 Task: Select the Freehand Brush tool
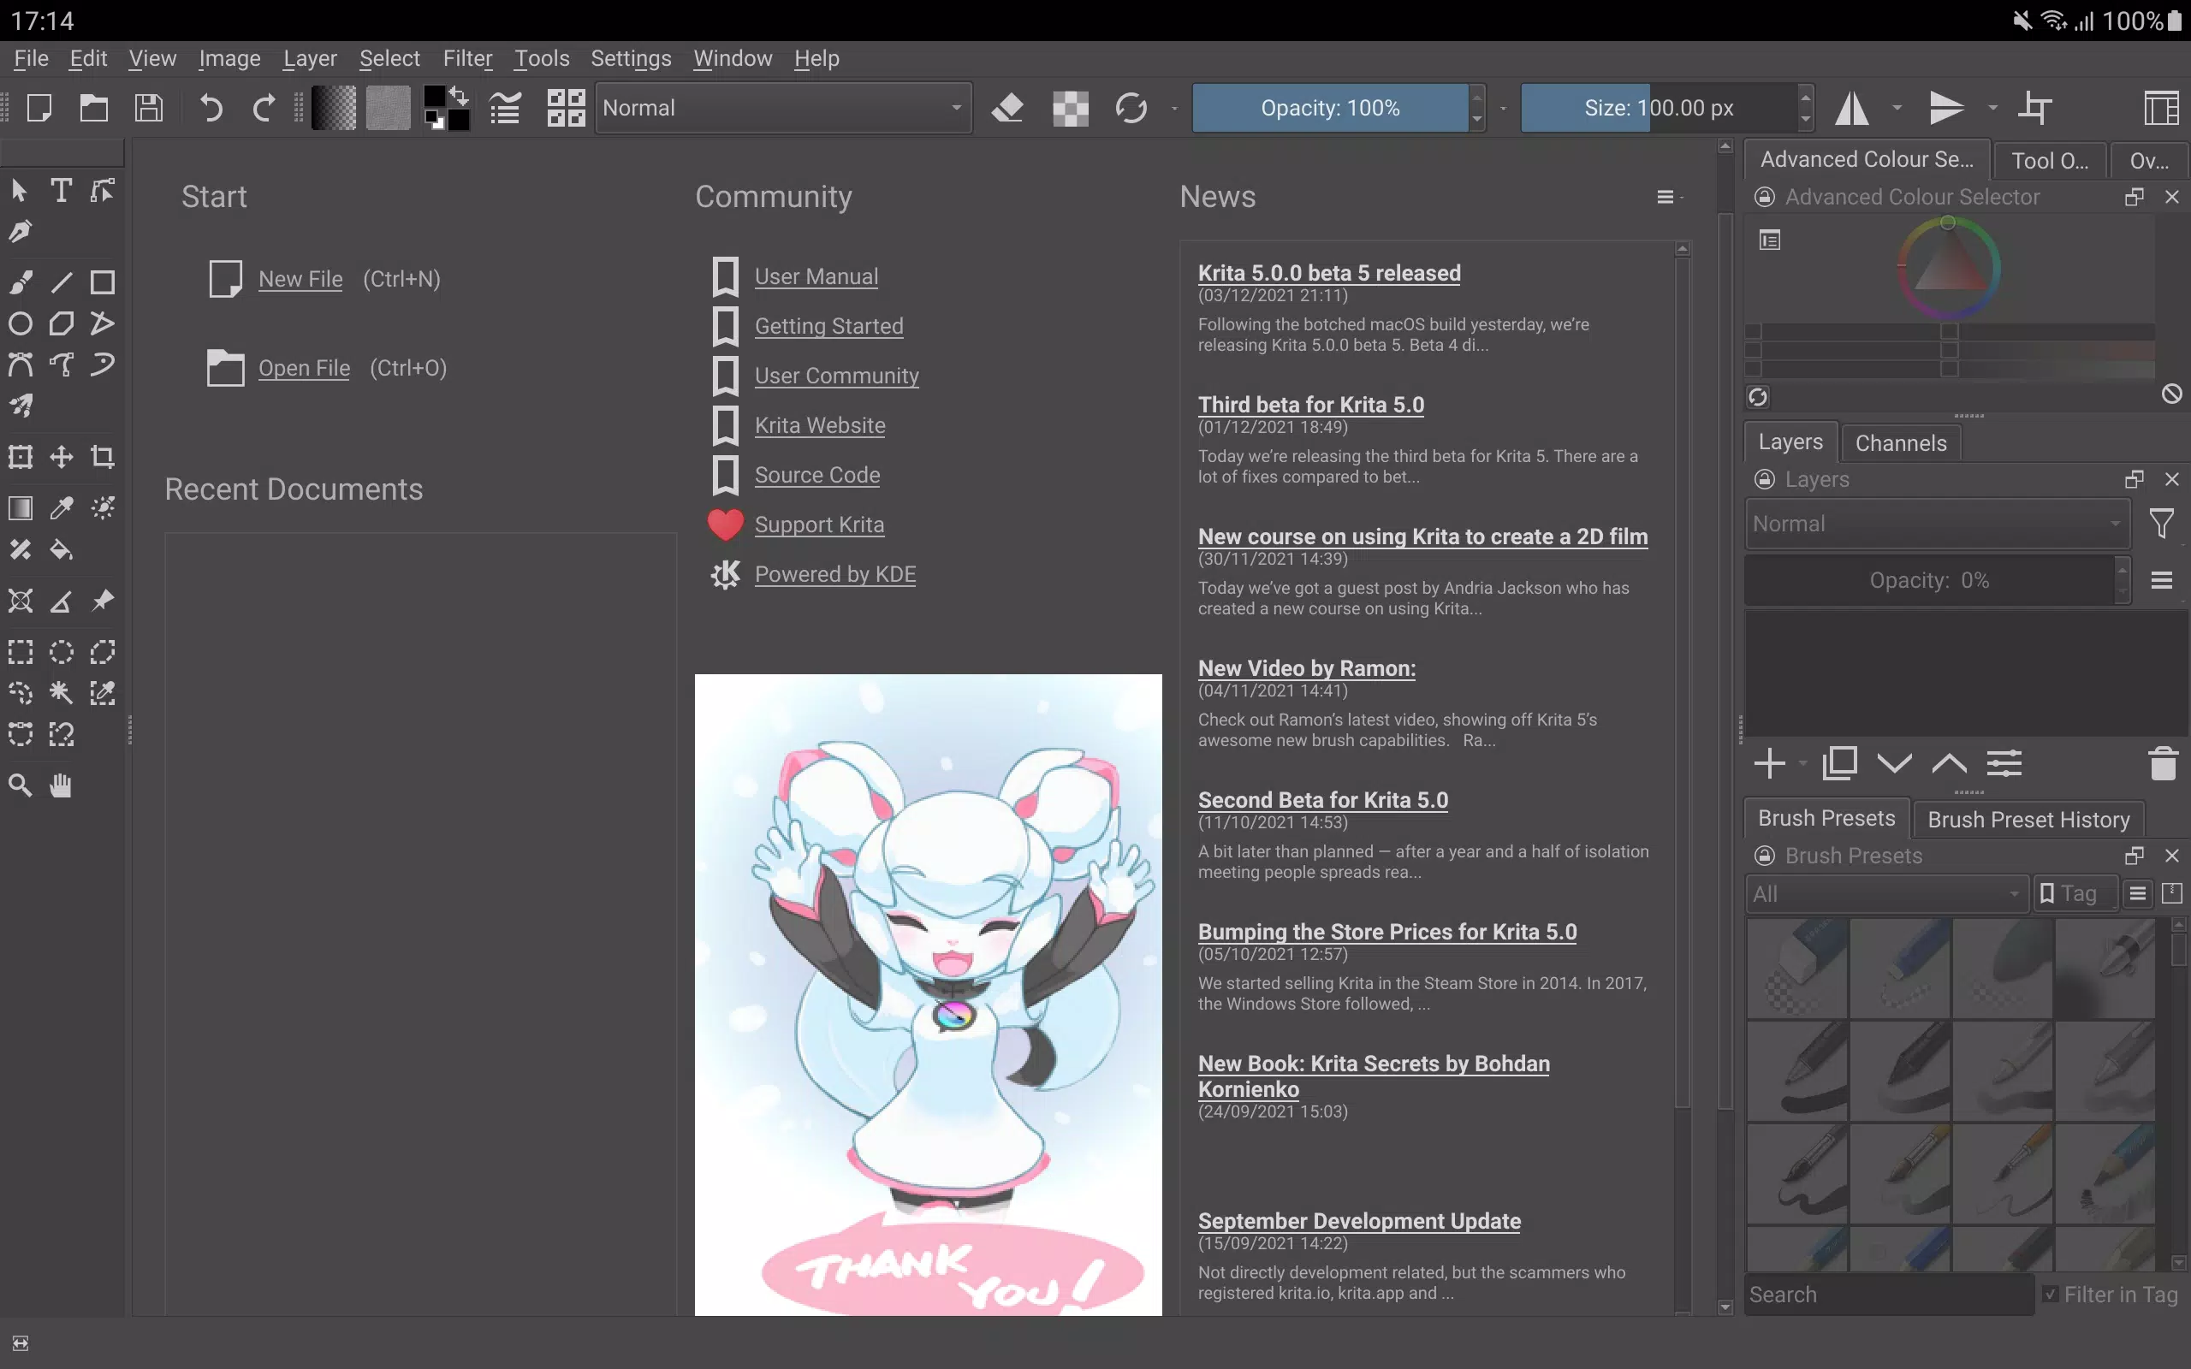21,281
